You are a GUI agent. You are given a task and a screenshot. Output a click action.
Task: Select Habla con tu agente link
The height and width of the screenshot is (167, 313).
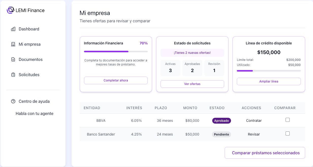click(35, 113)
